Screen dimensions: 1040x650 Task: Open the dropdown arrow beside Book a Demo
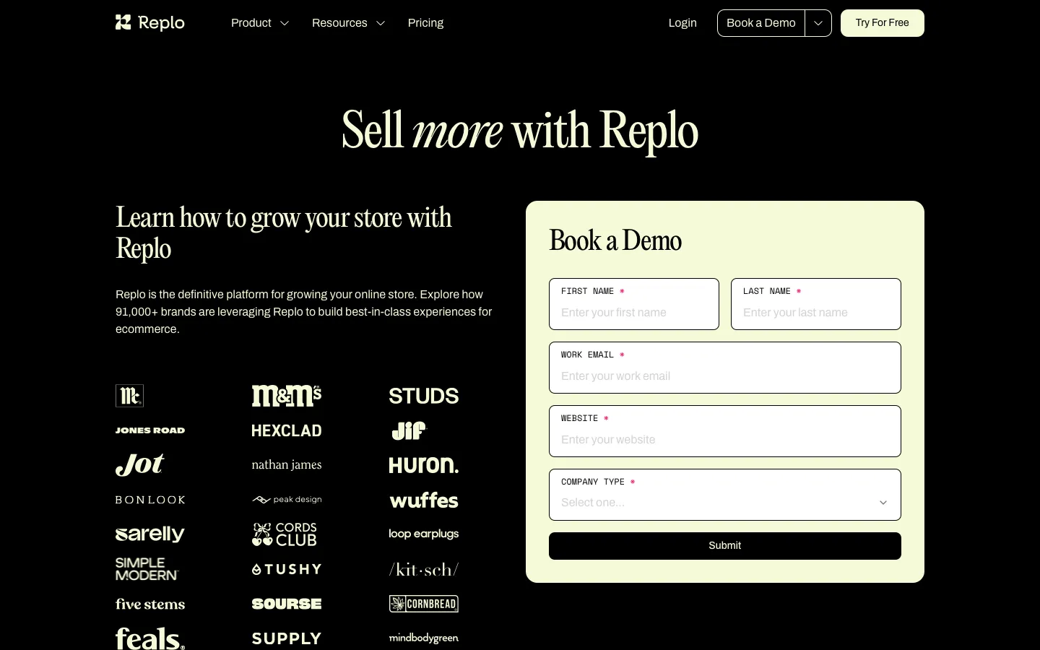click(x=818, y=23)
